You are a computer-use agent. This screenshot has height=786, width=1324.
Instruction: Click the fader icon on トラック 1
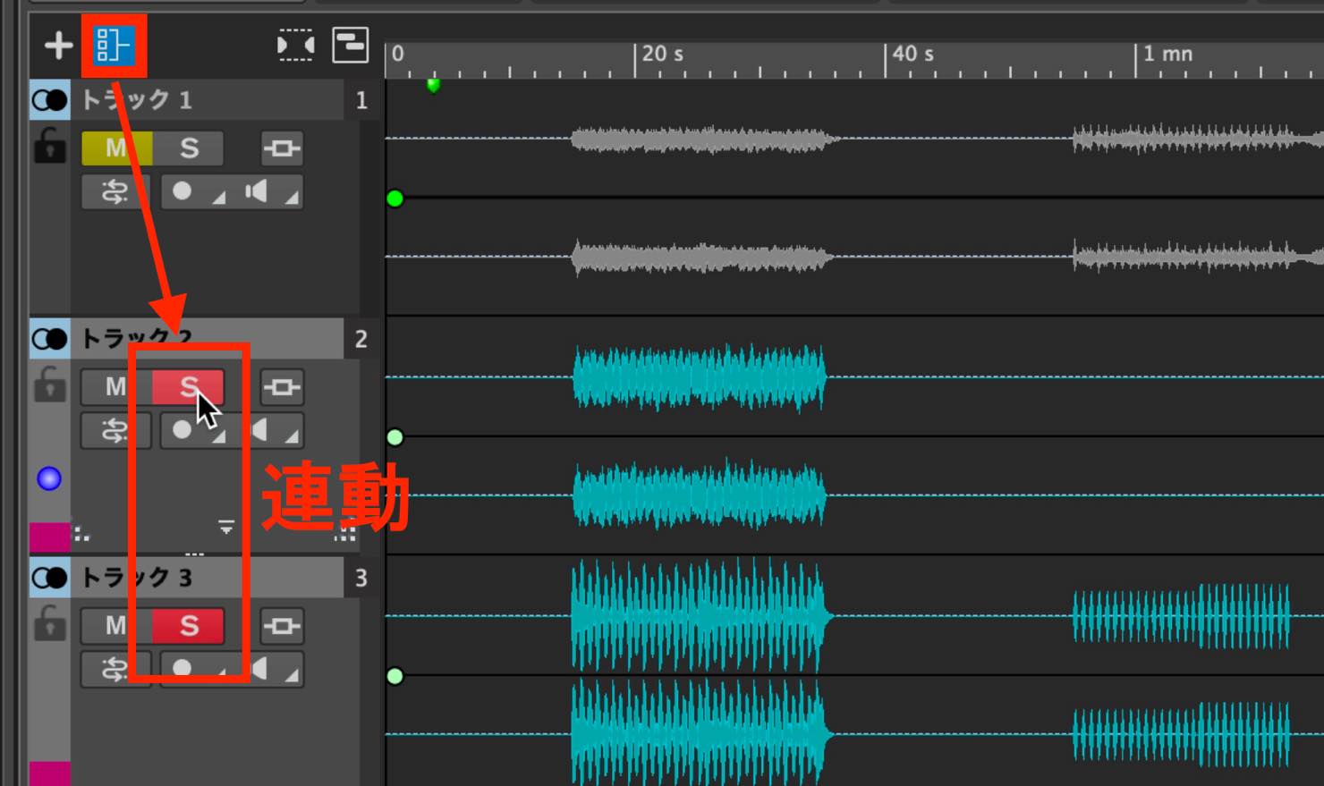point(282,148)
